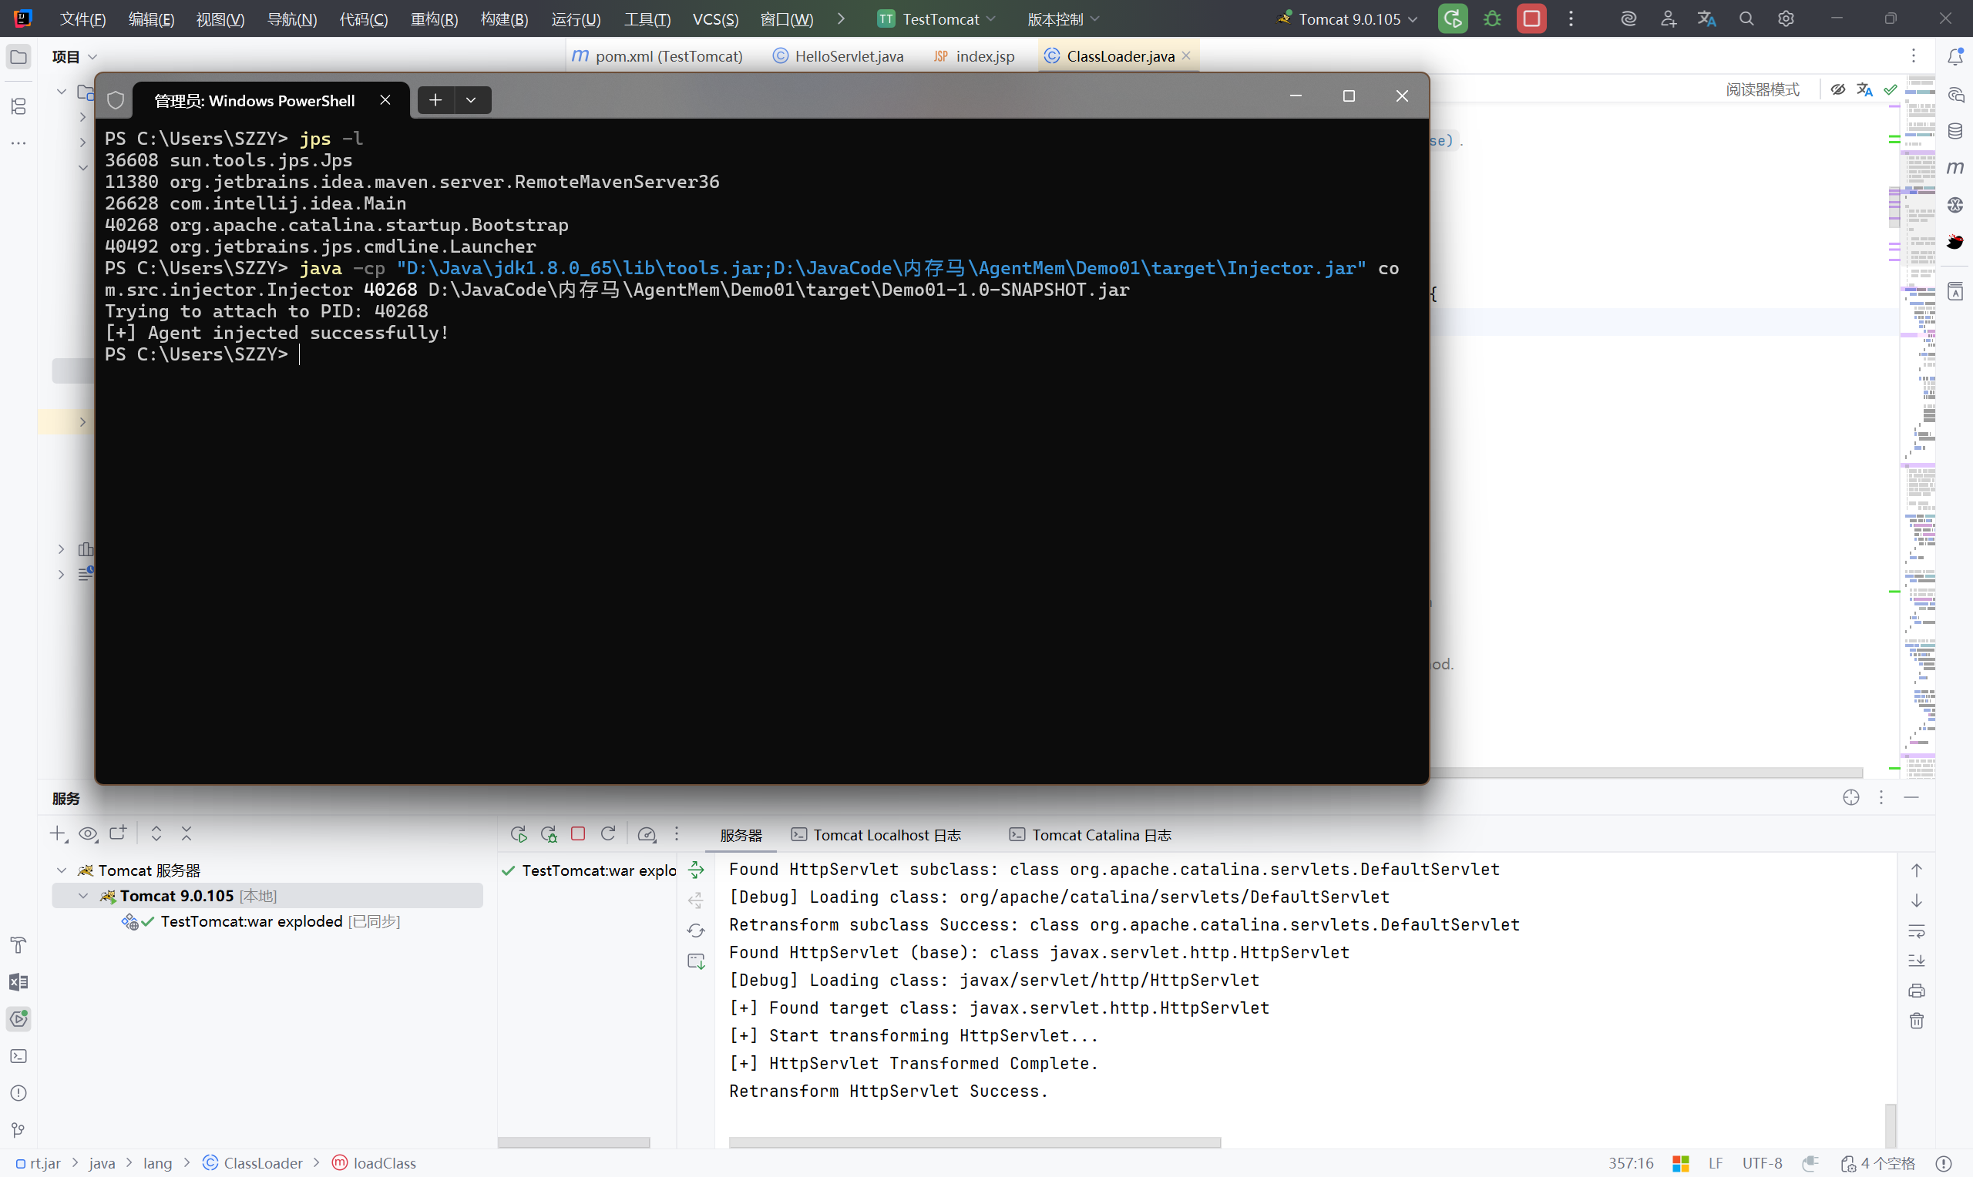The width and height of the screenshot is (1973, 1177).
Task: Click the Debug bug icon in top toolbar
Action: click(x=1491, y=19)
